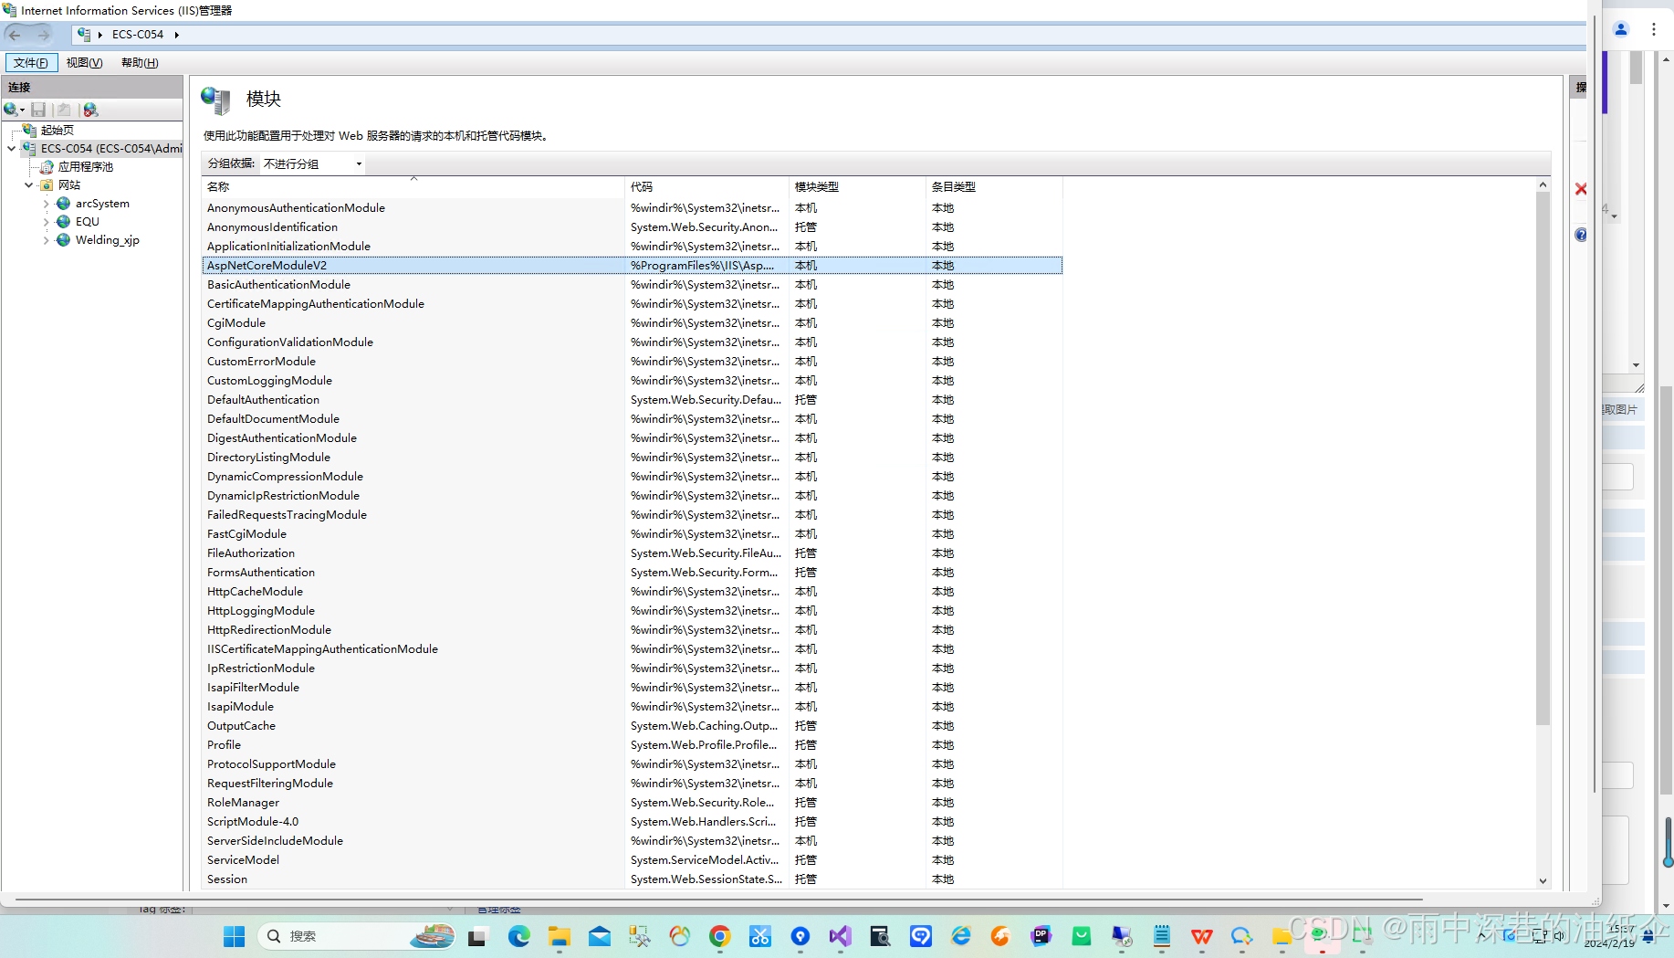Click the ECS-C054 server node icon
Screen dimensions: 1674x958
click(x=29, y=148)
